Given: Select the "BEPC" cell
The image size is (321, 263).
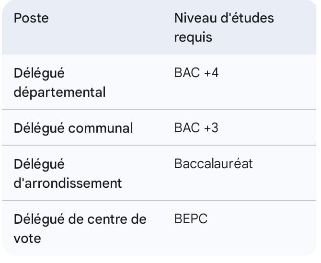Looking at the screenshot, I should 191,219.
